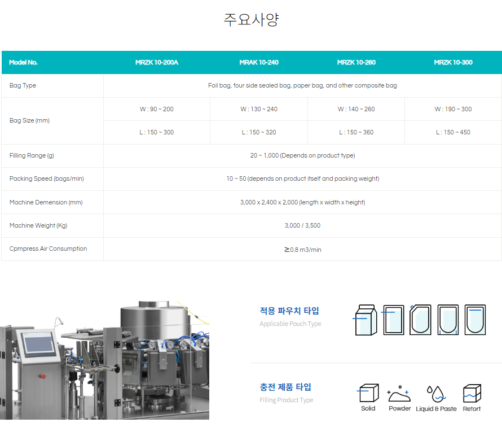
Task: Click the corner-spout pouch icon
Action: (x=420, y=320)
